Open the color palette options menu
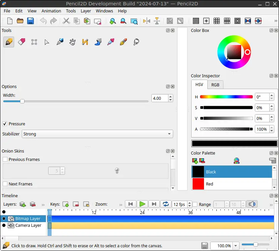The height and width of the screenshot is (251, 279). pyautogui.click(x=273, y=161)
